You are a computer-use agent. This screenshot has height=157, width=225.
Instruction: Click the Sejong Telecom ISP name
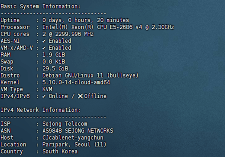[65, 124]
